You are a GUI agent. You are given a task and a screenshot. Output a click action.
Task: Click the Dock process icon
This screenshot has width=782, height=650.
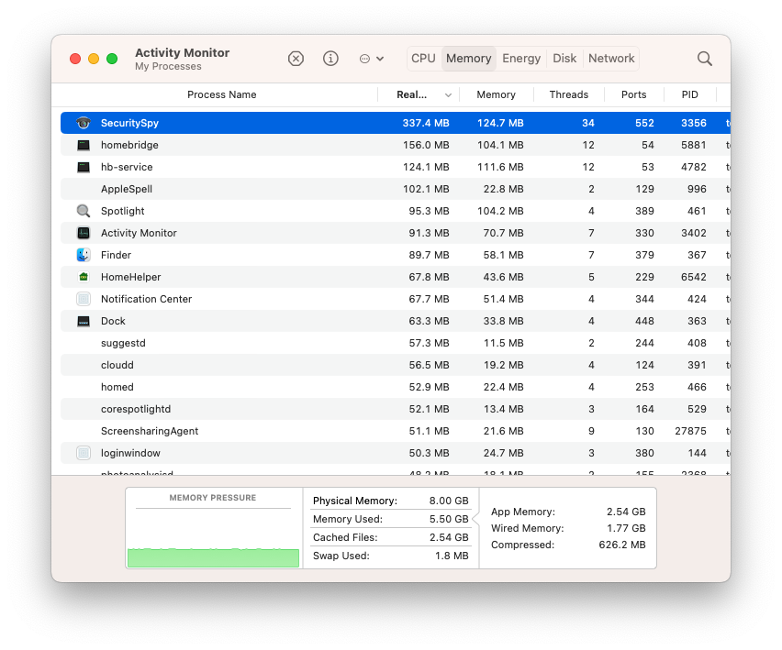click(84, 321)
